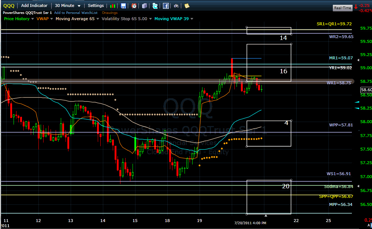Viewport: 372px width, 229px height.
Task: Click date 19 on the time axis
Action: tap(200, 221)
